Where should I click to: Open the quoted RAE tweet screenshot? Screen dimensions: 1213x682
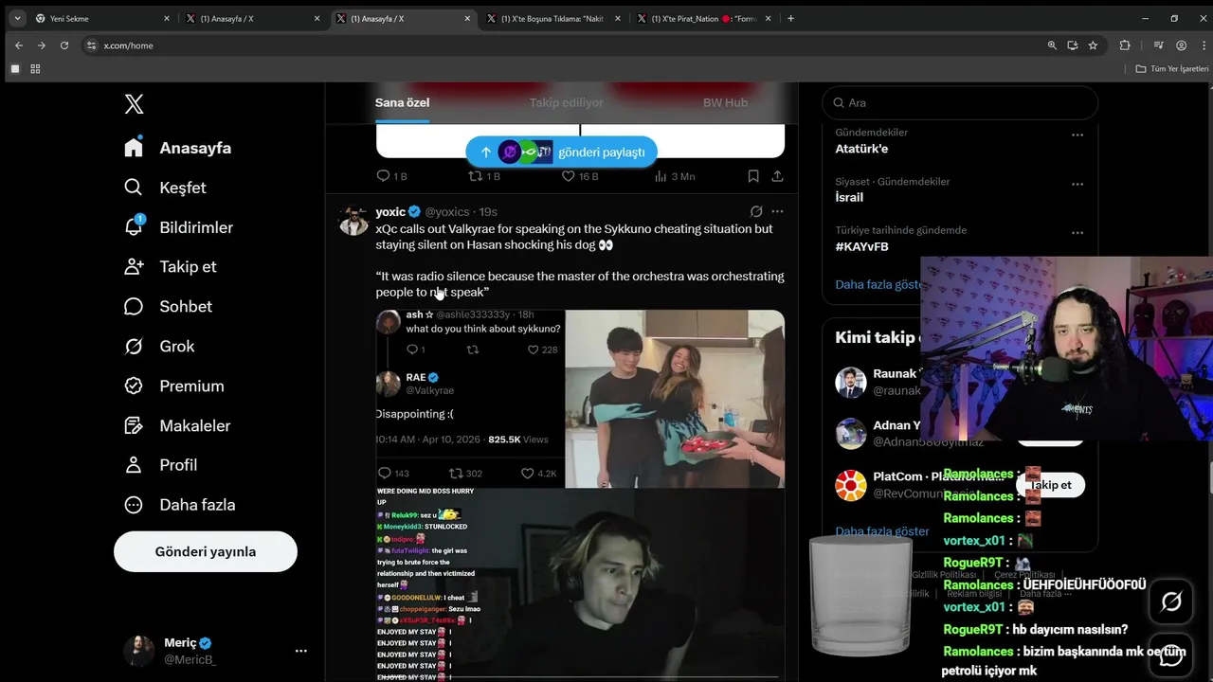click(470, 399)
